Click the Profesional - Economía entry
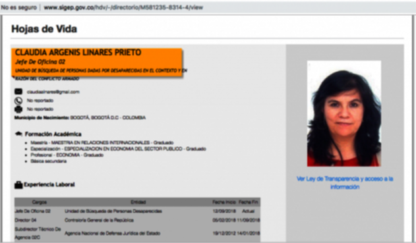Viewport: 416px width, 243px height. (x=67, y=155)
